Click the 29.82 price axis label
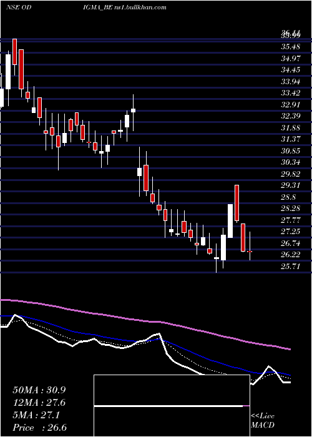 290,174
